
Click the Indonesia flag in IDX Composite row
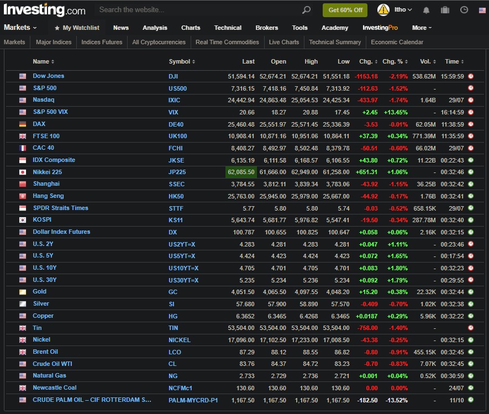click(23, 160)
